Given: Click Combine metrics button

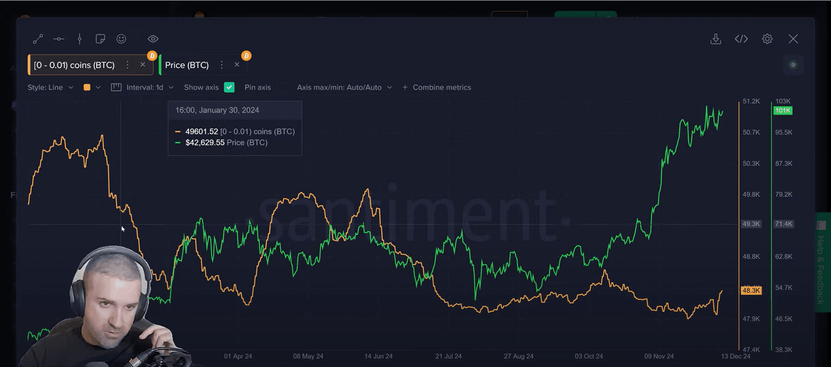Looking at the screenshot, I should click(x=437, y=87).
